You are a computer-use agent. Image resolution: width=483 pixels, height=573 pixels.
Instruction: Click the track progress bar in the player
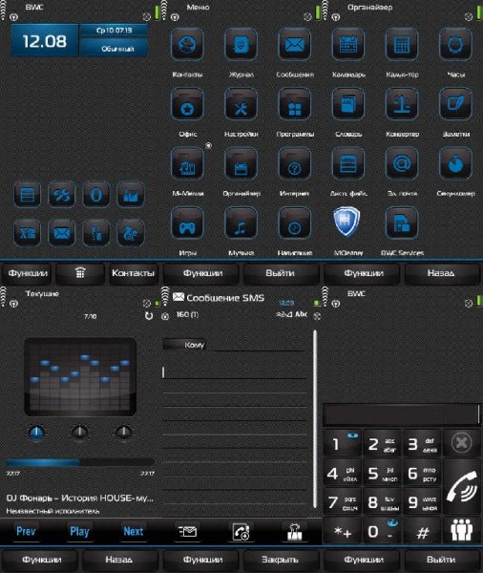(x=79, y=462)
